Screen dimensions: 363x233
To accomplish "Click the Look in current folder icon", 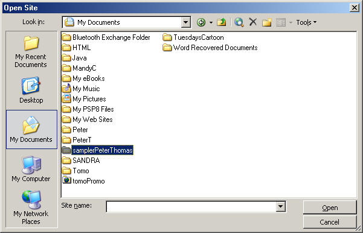I will pyautogui.click(x=69, y=22).
